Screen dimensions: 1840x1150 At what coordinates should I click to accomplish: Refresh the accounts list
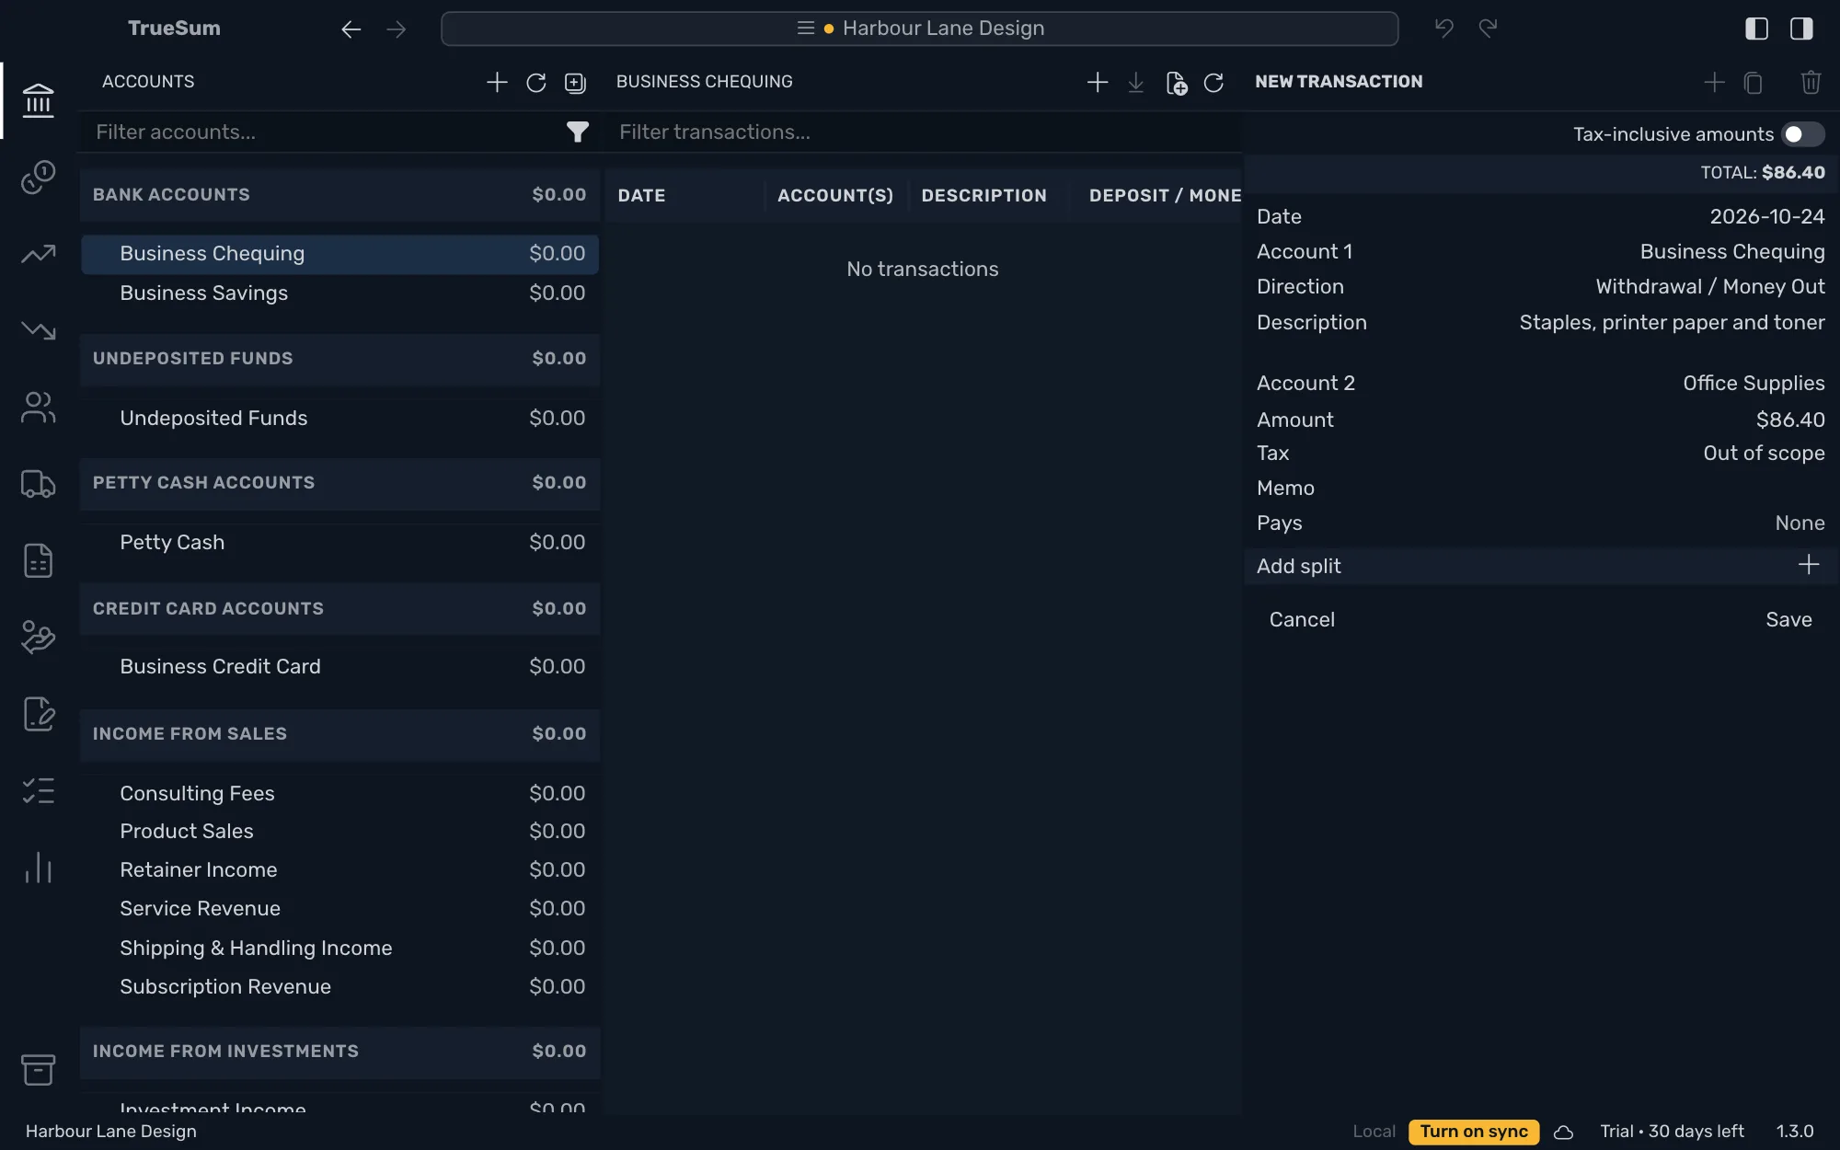[536, 83]
